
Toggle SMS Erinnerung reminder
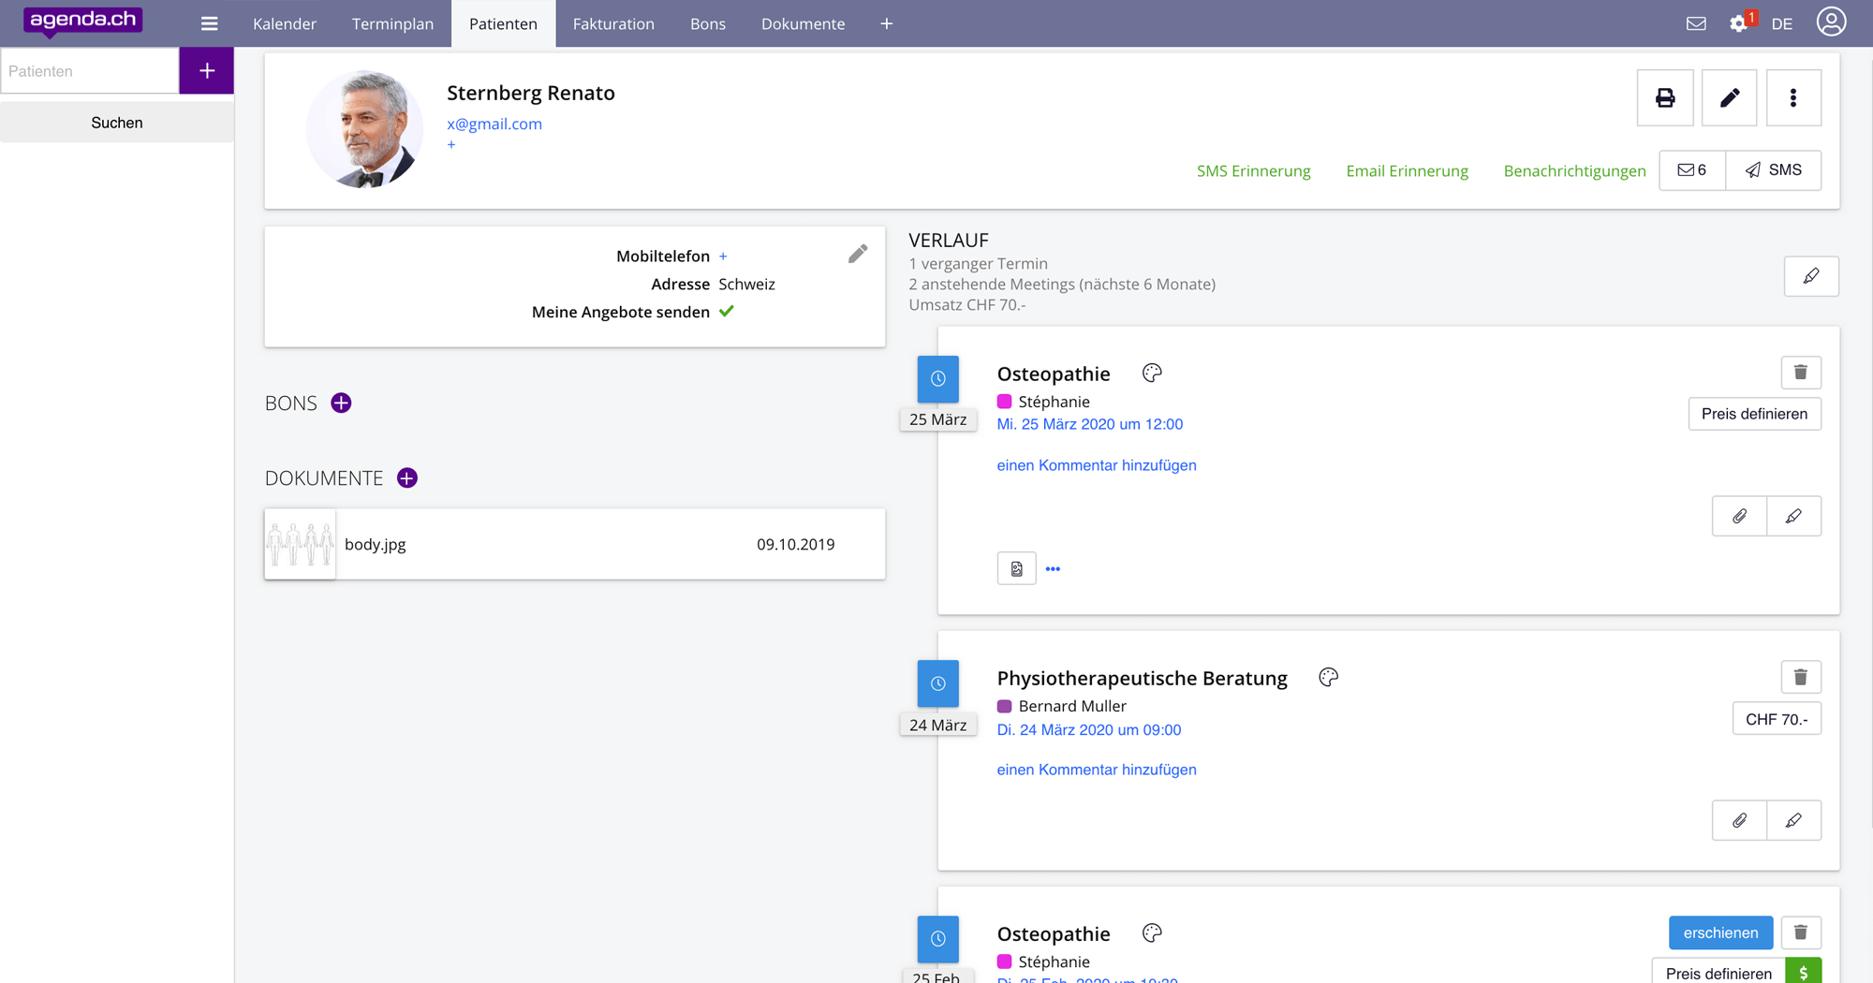[1253, 170]
